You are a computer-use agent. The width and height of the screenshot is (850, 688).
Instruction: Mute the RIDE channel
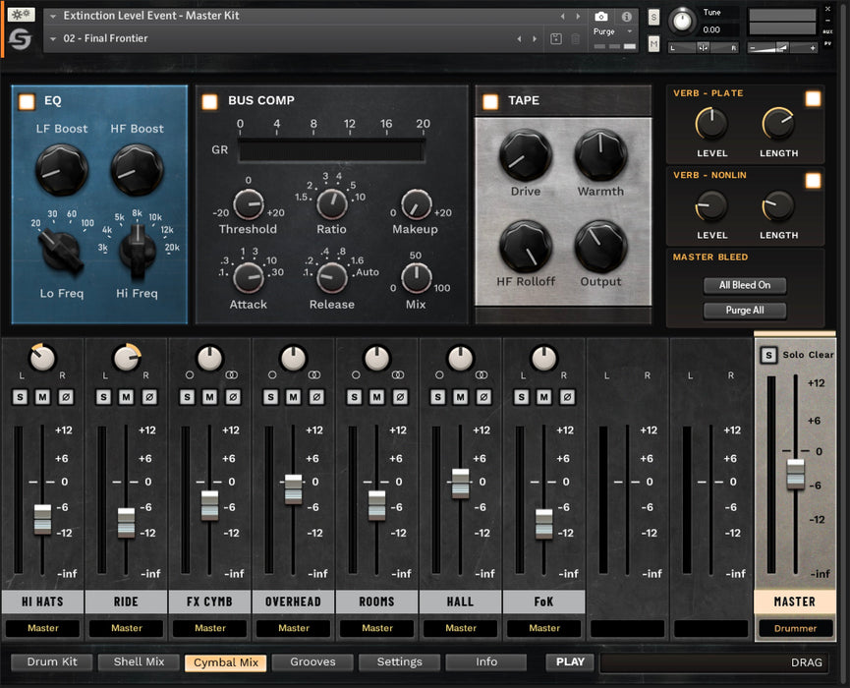tap(126, 397)
